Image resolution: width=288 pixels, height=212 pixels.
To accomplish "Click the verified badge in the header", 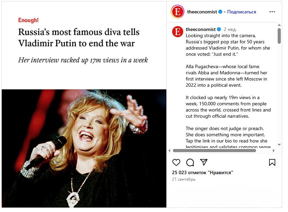I will tap(220, 12).
